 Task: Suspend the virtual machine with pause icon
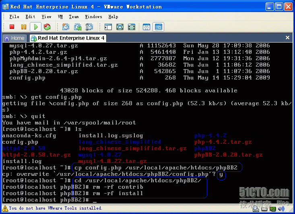(24, 27)
